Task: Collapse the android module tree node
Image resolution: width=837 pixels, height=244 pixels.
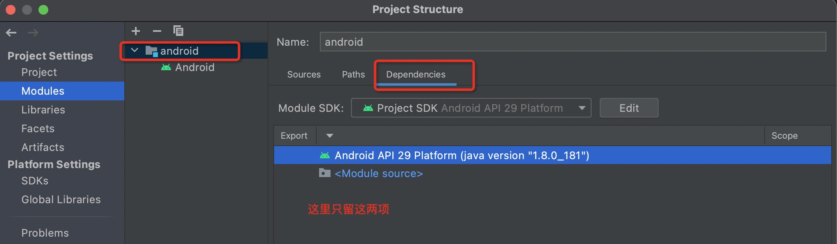Action: coord(135,51)
